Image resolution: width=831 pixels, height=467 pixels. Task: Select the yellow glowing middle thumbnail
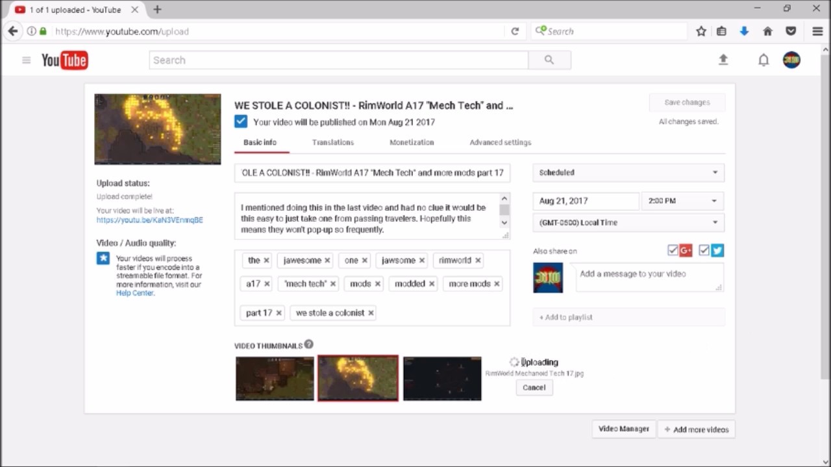[x=358, y=378]
